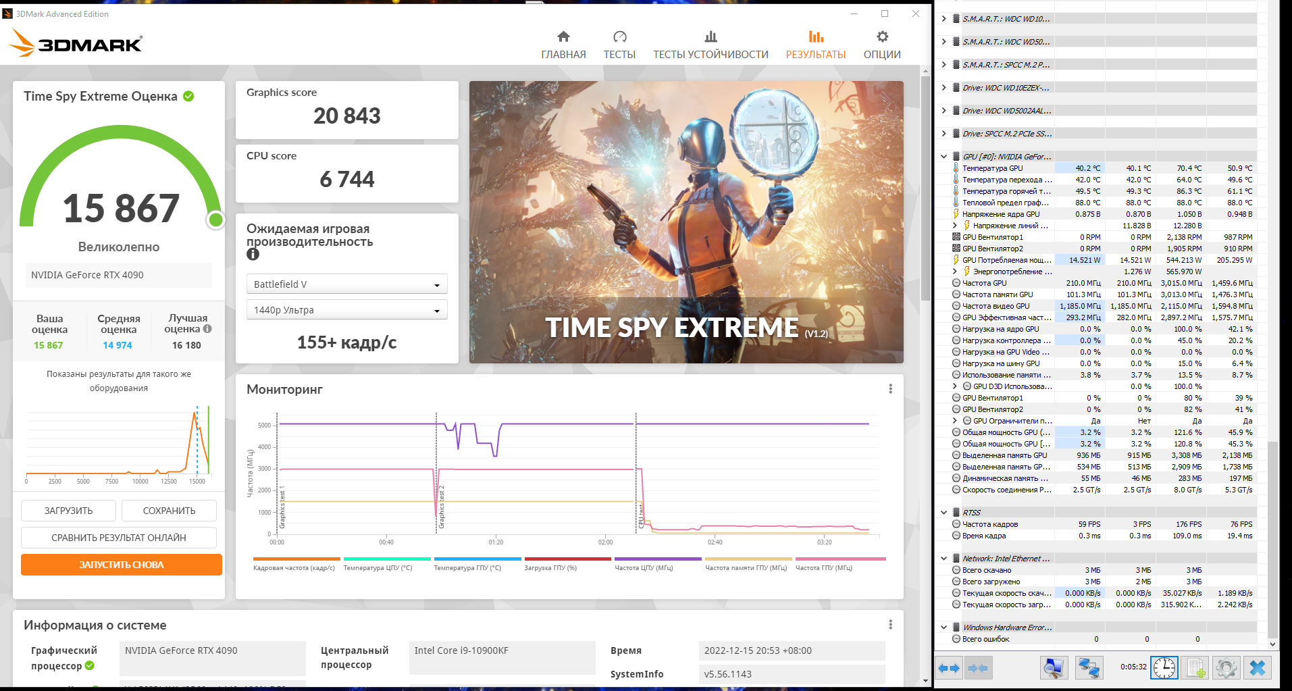Open the 1440p Ультра preset dropdown

click(x=346, y=310)
